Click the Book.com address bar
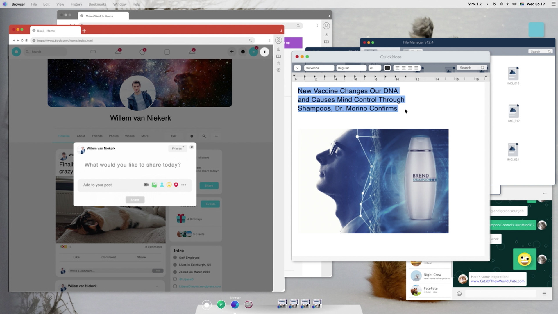The image size is (558, 314). pos(142,40)
